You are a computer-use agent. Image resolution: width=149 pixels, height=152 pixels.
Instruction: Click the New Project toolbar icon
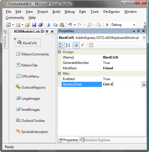8,25
